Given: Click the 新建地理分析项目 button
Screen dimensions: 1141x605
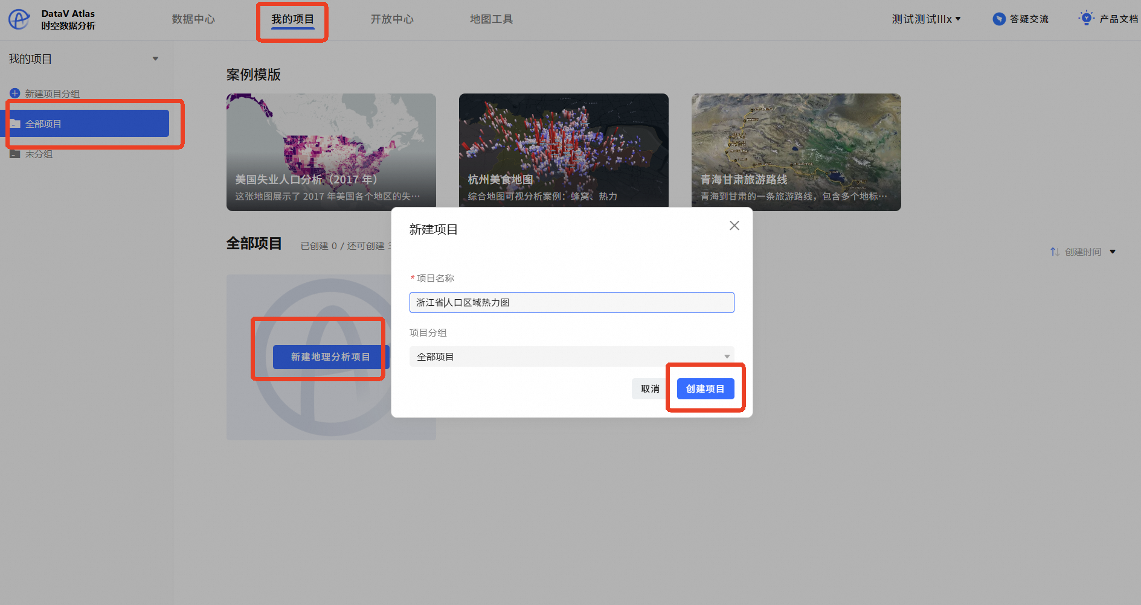Looking at the screenshot, I should click(x=330, y=357).
